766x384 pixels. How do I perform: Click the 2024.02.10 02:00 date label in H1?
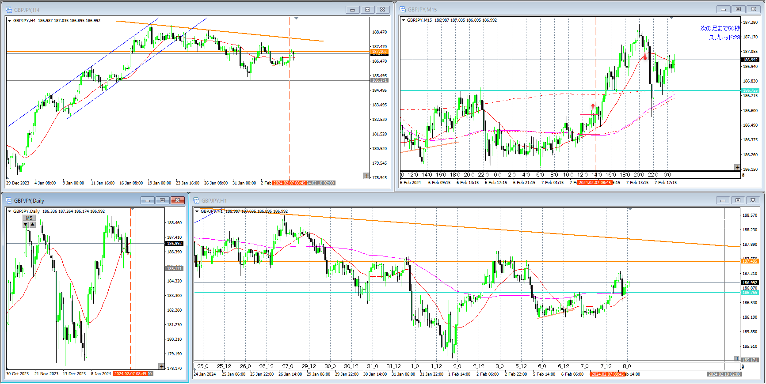pos(724,374)
